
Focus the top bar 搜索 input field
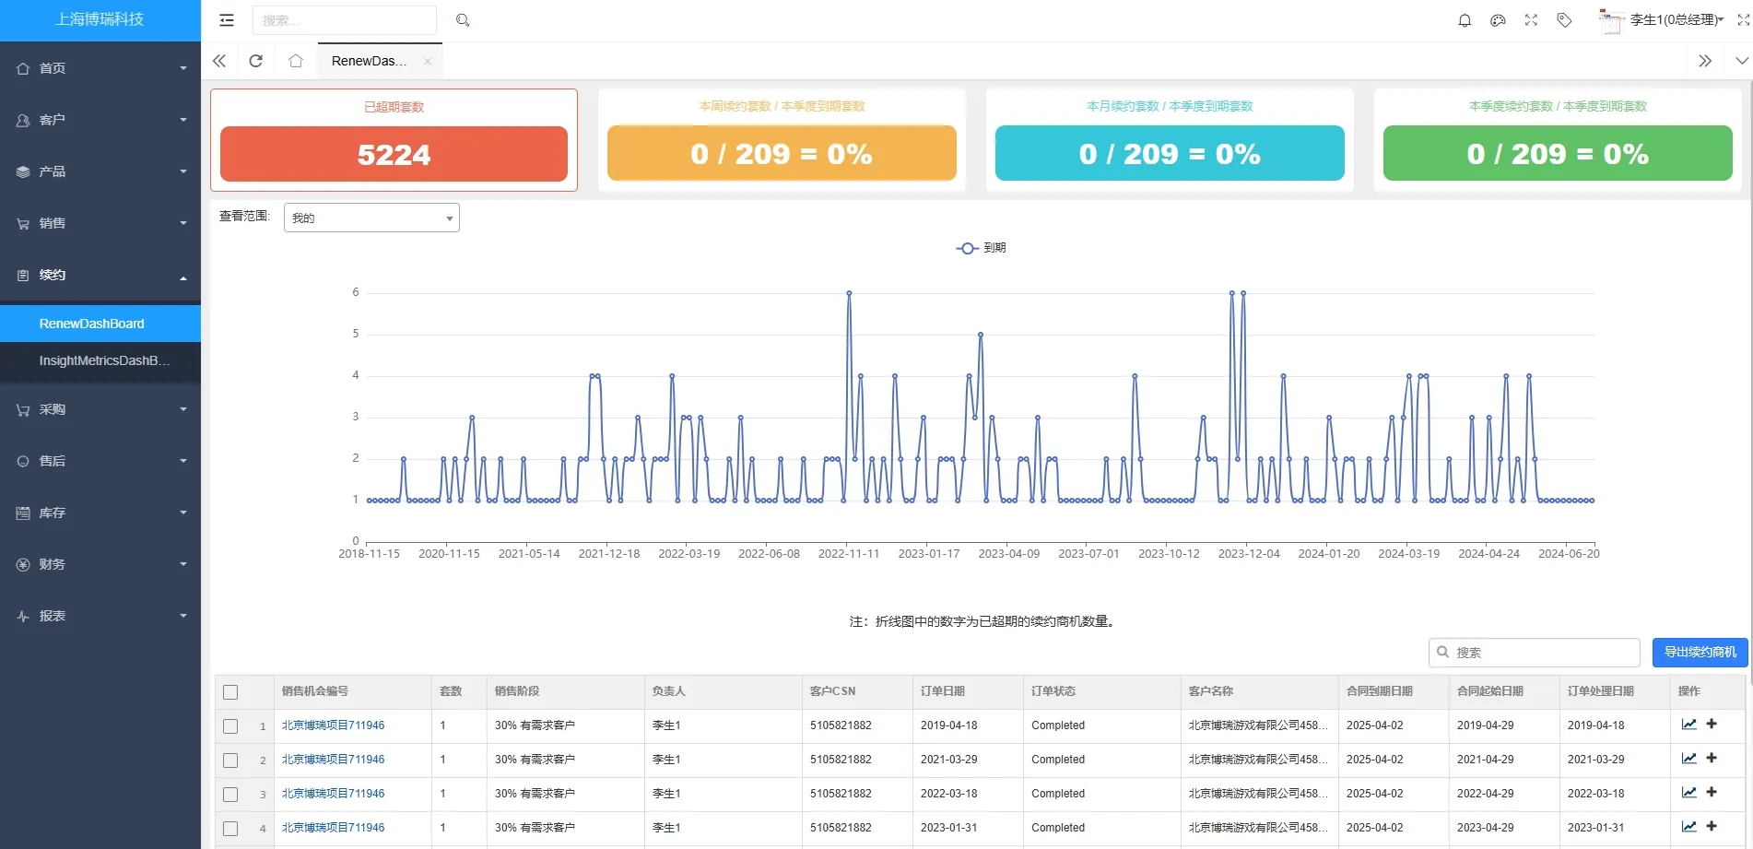[x=345, y=20]
